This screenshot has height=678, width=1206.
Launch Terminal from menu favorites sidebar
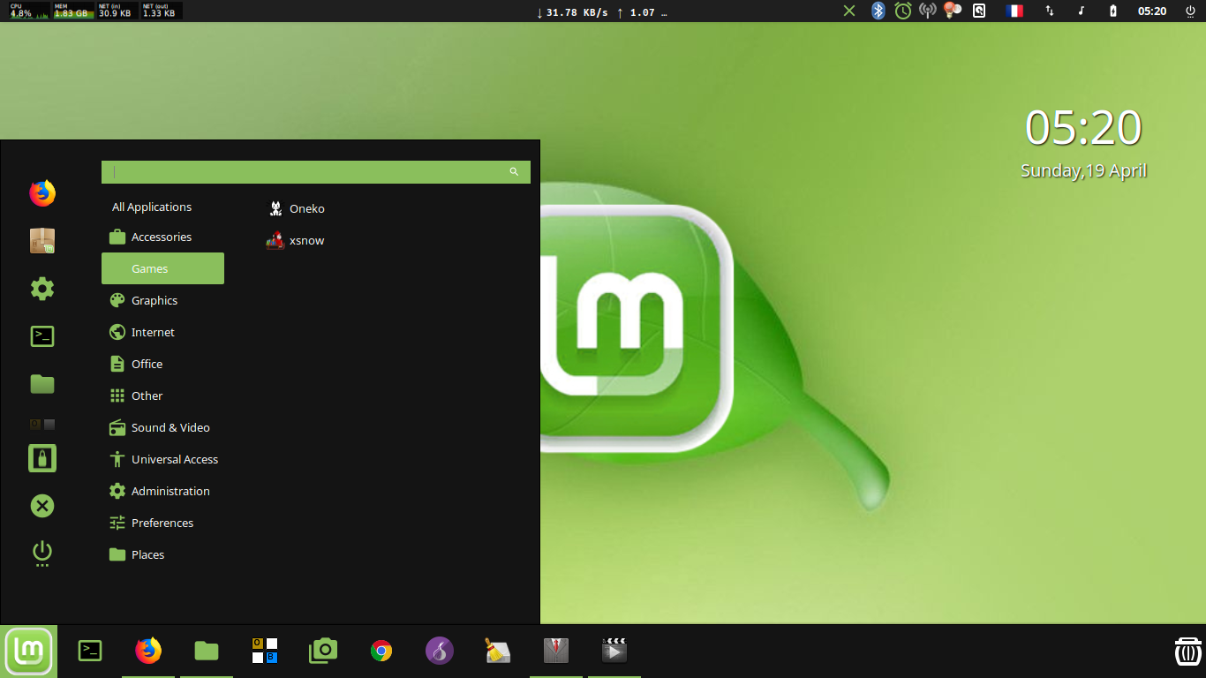coord(42,336)
